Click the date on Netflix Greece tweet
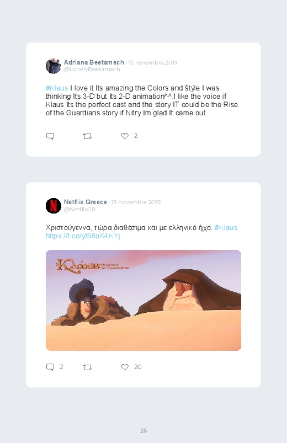 click(136, 202)
